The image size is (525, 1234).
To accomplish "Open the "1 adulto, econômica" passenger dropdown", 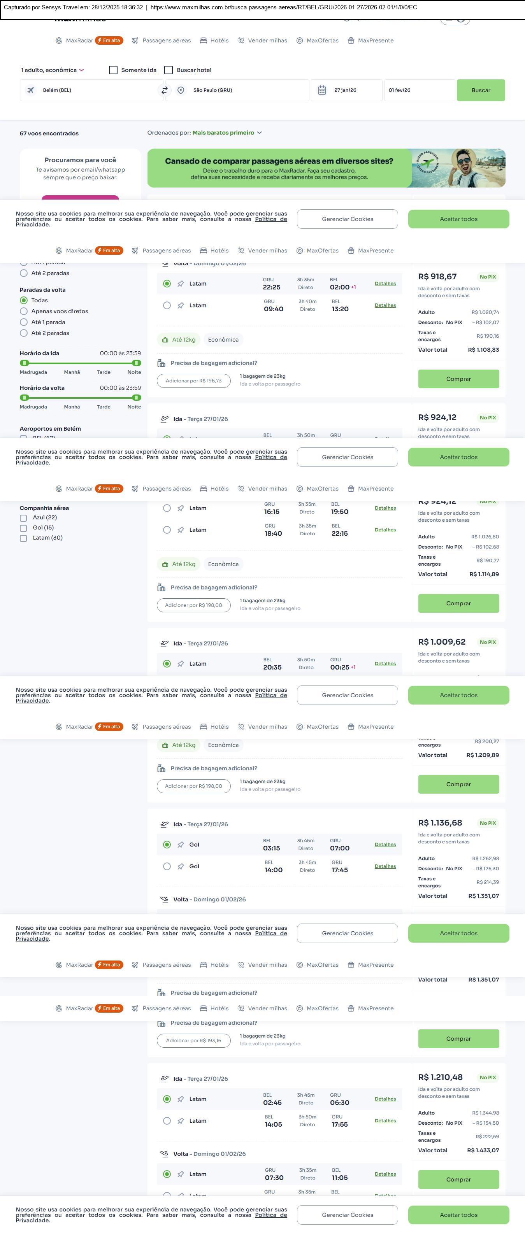I will pyautogui.click(x=52, y=70).
